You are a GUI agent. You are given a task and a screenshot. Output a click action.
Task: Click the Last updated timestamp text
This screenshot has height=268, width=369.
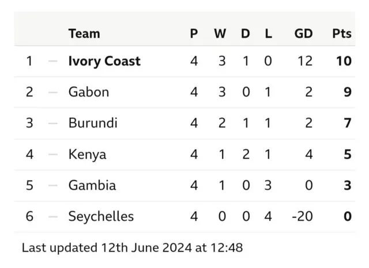click(132, 248)
